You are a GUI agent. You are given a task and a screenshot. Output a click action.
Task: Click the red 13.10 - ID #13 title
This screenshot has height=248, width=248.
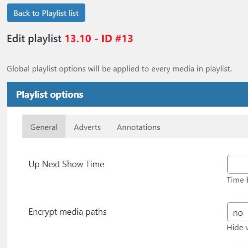[99, 39]
